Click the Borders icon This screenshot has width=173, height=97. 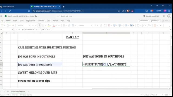click(43, 25)
